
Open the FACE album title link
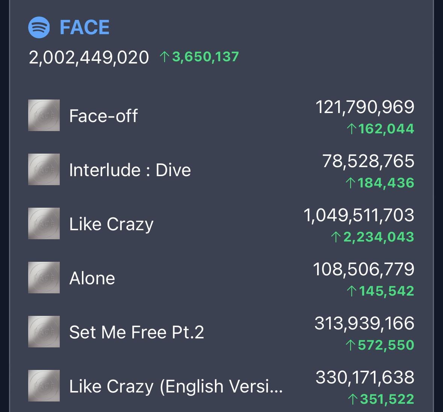pos(85,27)
